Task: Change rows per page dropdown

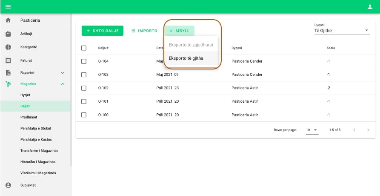Action: [312, 130]
